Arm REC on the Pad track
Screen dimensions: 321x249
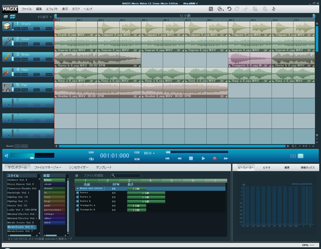click(x=37, y=90)
